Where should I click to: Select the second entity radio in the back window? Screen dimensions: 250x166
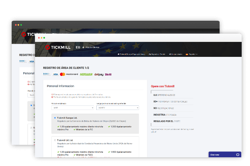31,128
